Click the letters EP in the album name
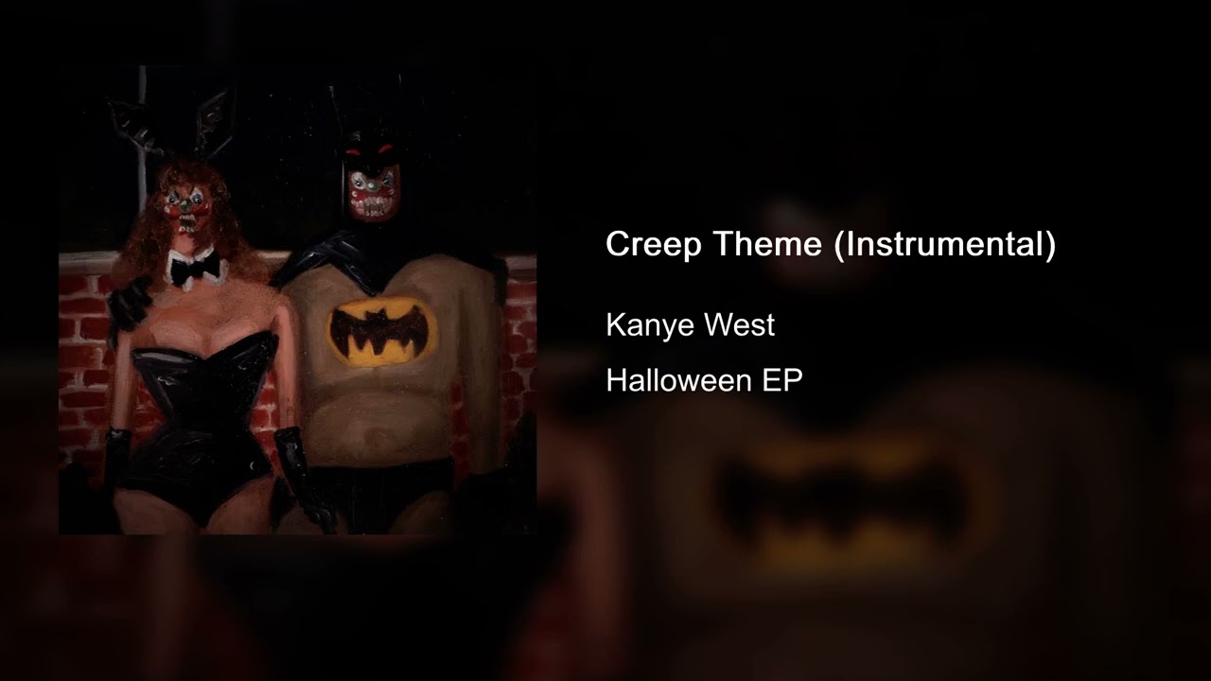 (782, 380)
